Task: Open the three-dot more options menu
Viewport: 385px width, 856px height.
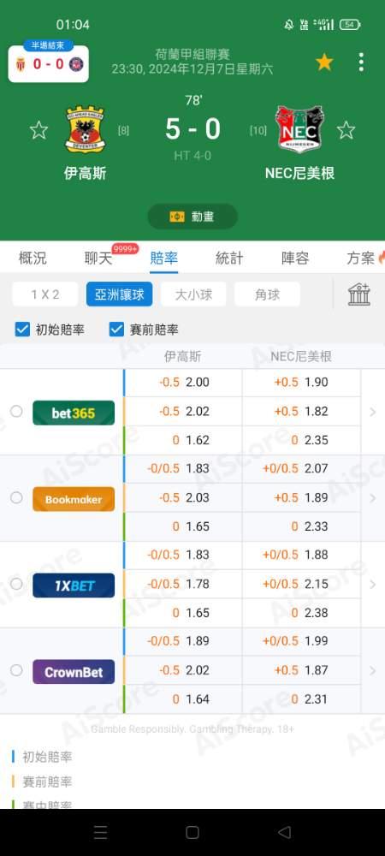Action: tap(361, 62)
